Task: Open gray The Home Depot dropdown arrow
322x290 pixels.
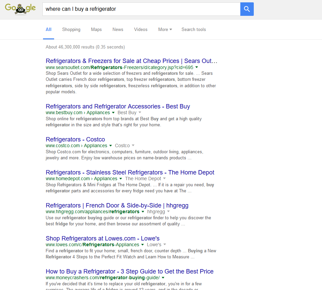Action: point(165,179)
